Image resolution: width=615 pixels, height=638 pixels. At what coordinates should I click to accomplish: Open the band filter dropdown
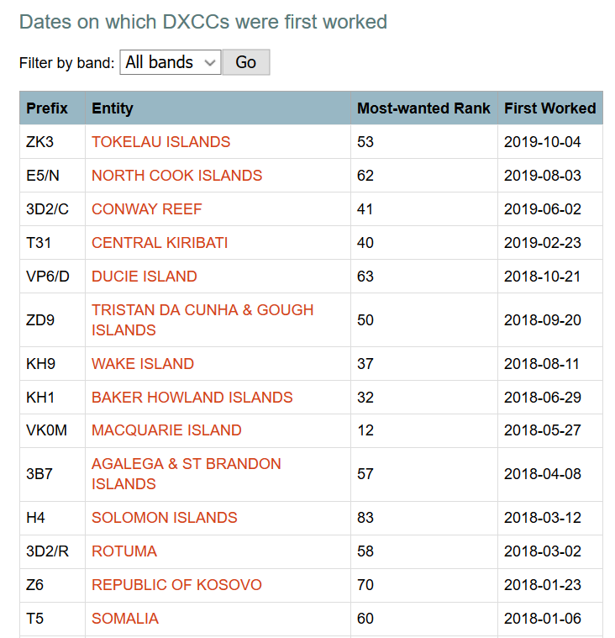[171, 62]
